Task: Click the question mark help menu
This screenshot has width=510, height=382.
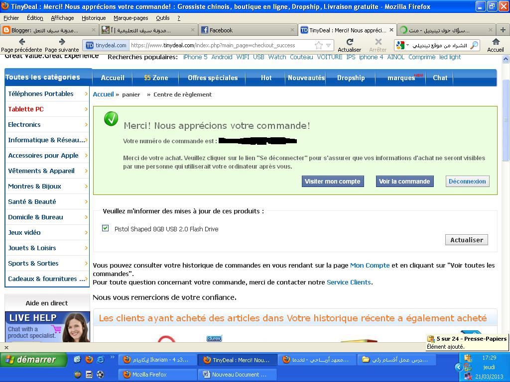Action: coord(179,18)
